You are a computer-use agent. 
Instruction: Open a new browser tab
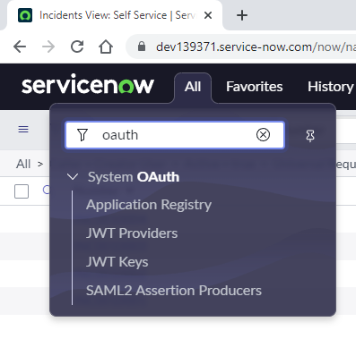(x=242, y=15)
